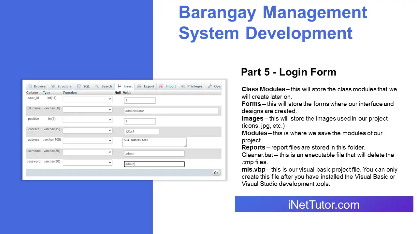The width and height of the screenshot is (417, 234).
Task: Click the iNetTutor.com banner link
Action: coord(324,204)
